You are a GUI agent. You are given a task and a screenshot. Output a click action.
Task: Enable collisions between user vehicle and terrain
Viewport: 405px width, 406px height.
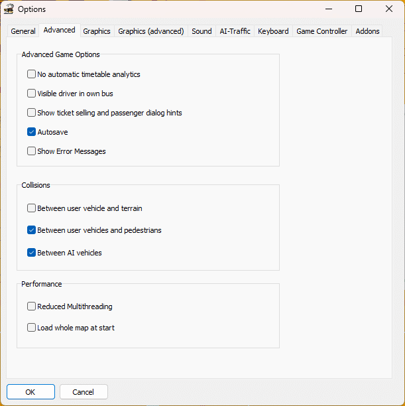[x=32, y=208]
